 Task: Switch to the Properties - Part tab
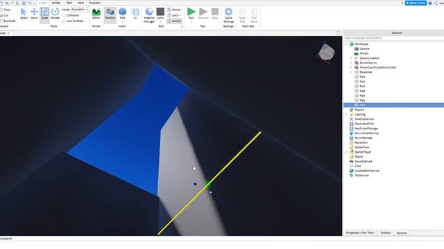pos(360,233)
